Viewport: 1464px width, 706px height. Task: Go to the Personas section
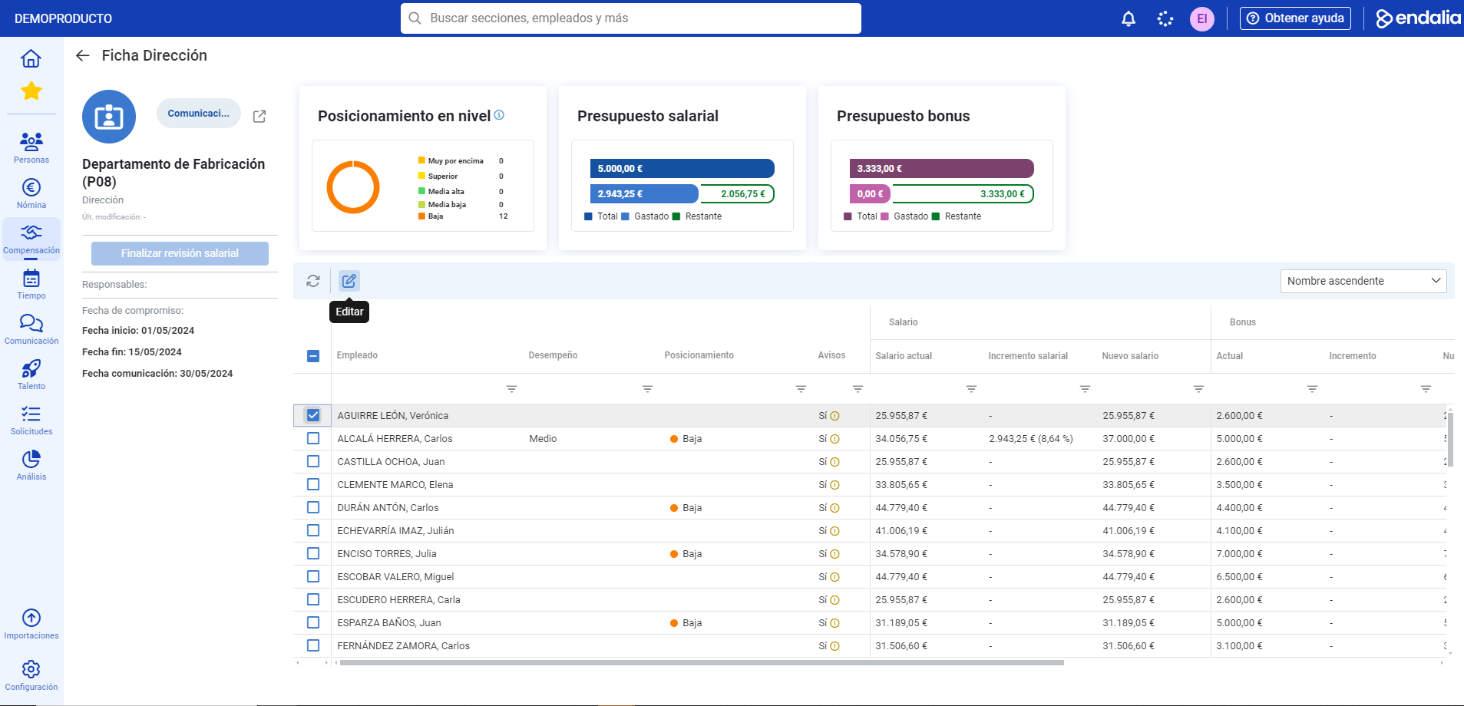pos(31,147)
